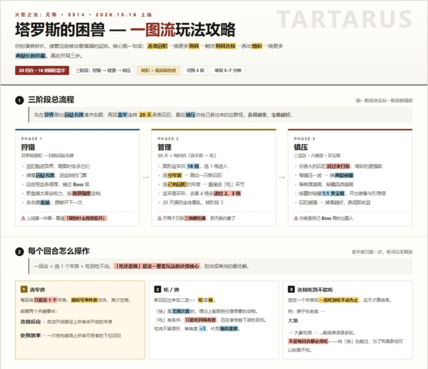Click the 每个回合怎么操作 section heading
The height and width of the screenshot is (369, 428).
pyautogui.click(x=59, y=251)
